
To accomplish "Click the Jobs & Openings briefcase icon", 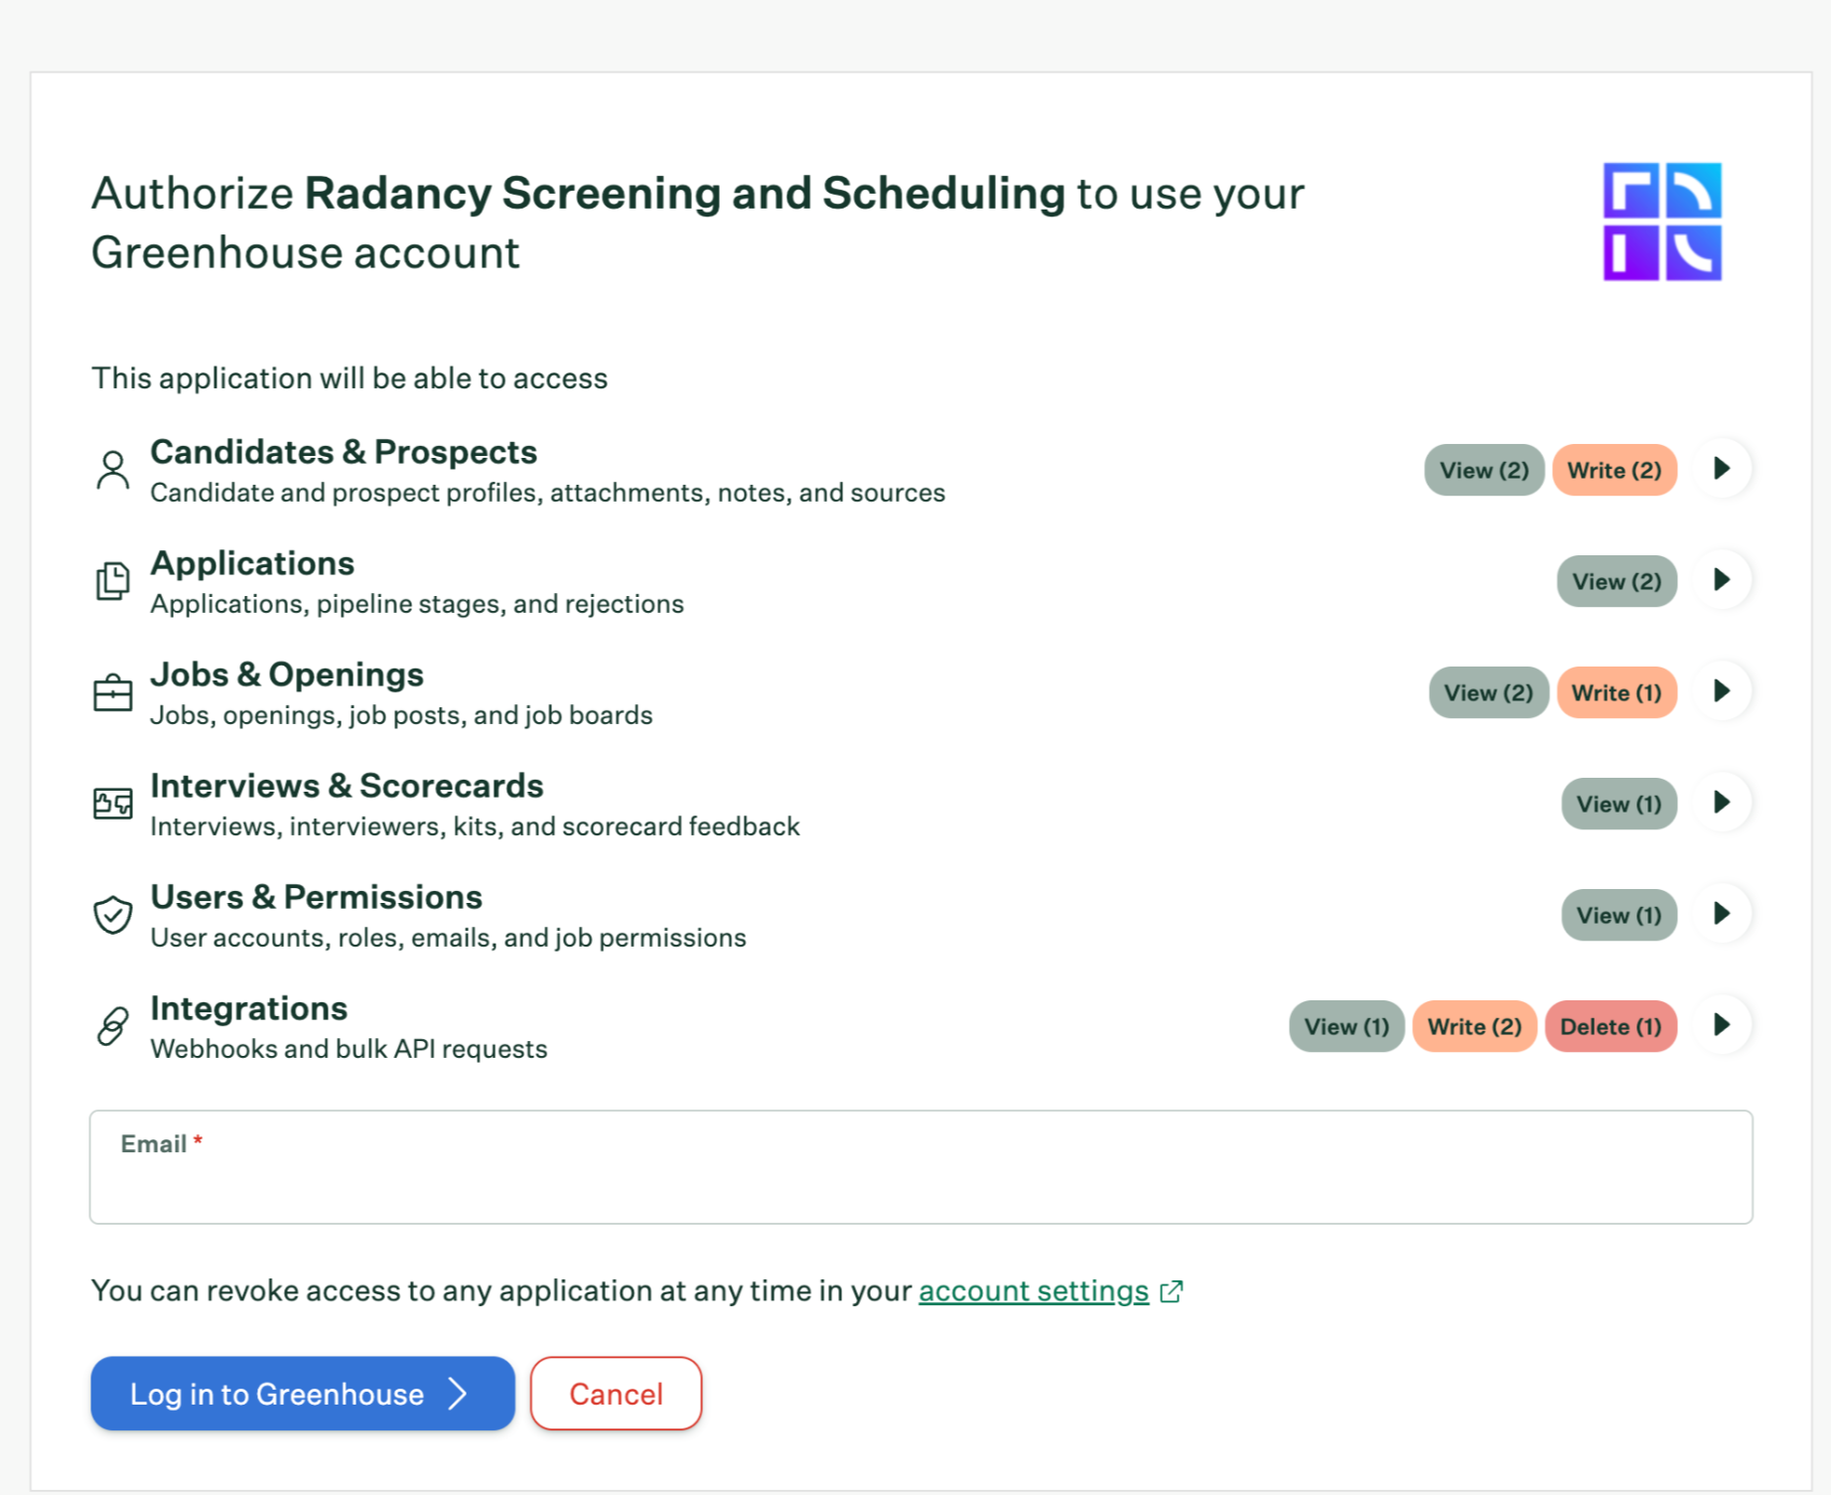I will coord(113,692).
